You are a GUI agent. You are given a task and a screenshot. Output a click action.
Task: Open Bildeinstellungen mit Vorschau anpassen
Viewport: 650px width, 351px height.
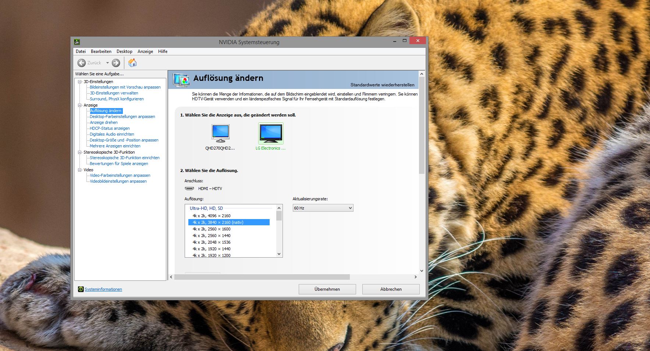point(125,87)
